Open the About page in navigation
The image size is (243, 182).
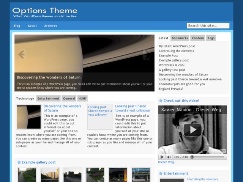tap(32, 26)
